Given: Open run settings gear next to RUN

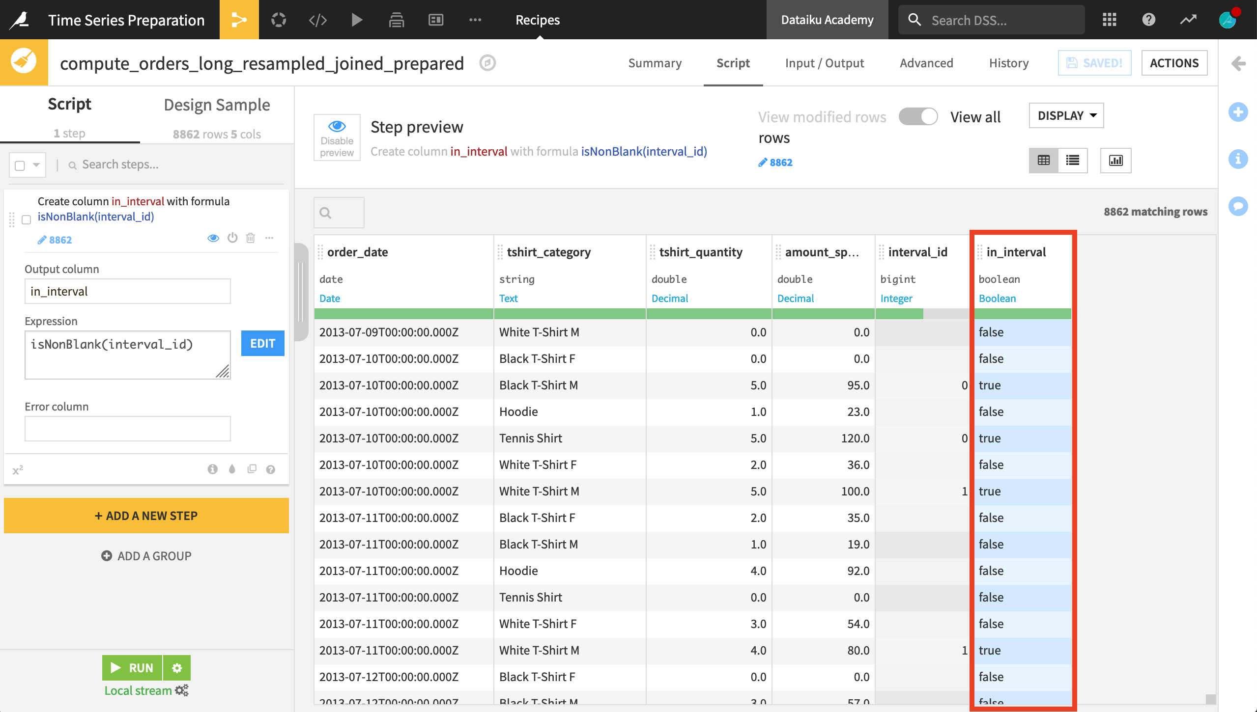Looking at the screenshot, I should [177, 668].
